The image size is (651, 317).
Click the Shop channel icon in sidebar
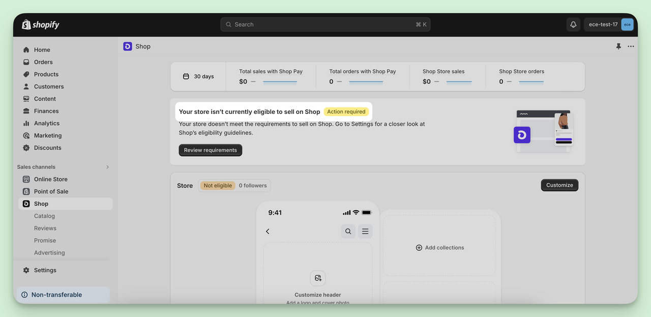click(x=26, y=204)
